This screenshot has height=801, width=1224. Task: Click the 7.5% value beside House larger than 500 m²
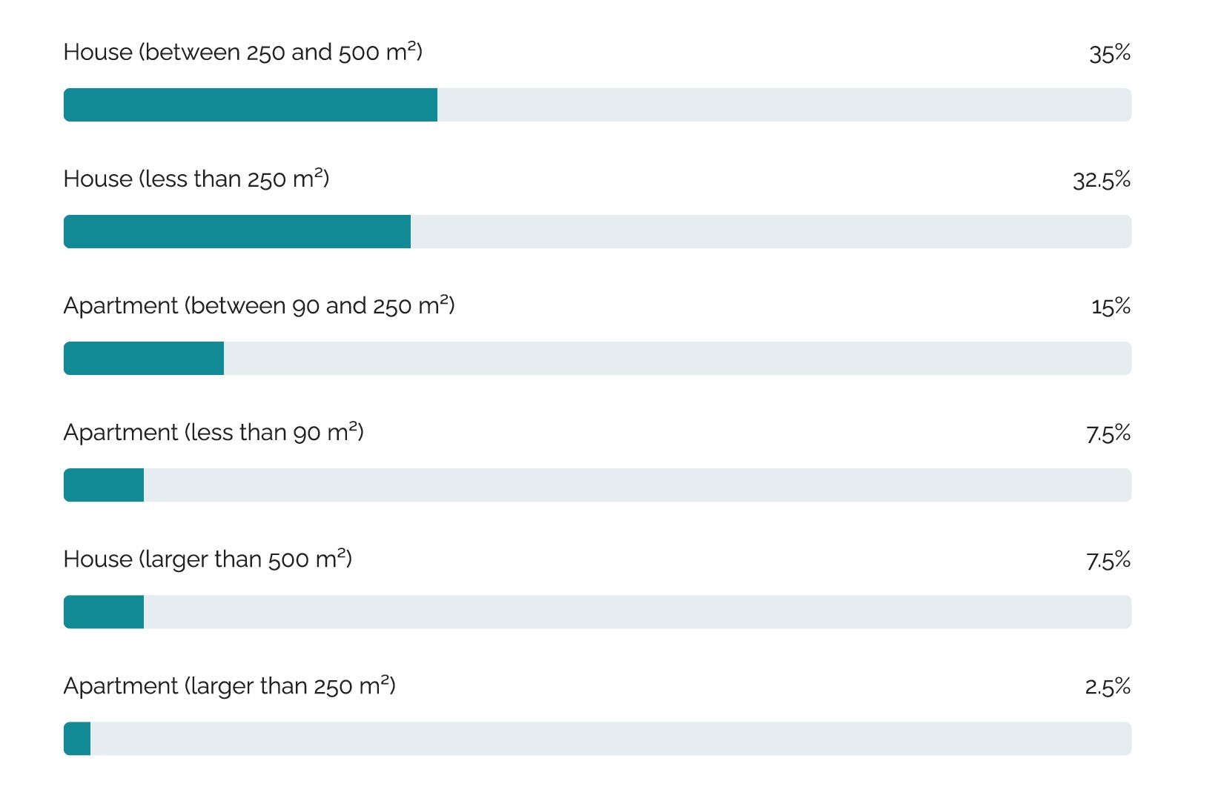(1108, 560)
